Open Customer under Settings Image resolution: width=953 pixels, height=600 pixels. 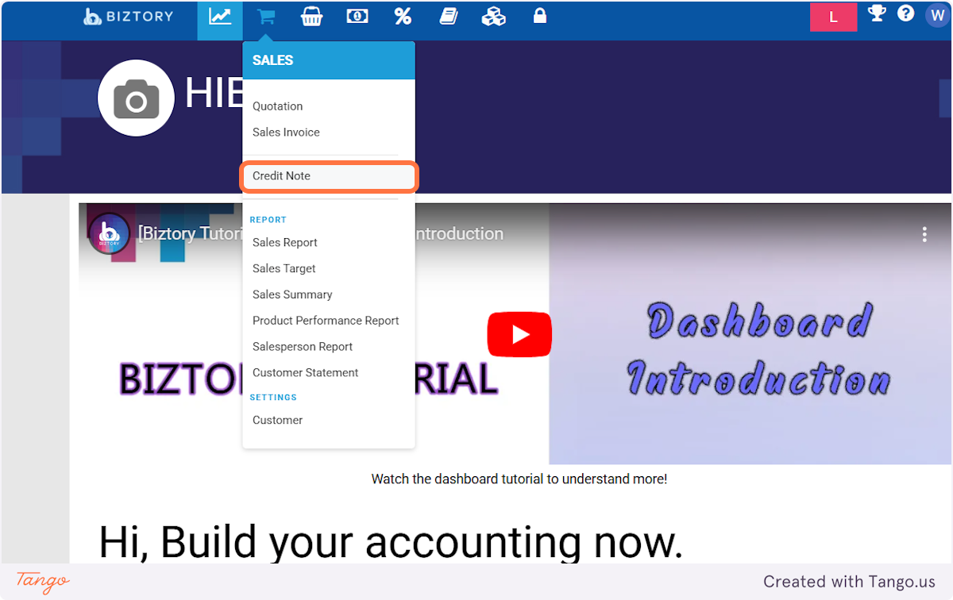[x=277, y=421]
